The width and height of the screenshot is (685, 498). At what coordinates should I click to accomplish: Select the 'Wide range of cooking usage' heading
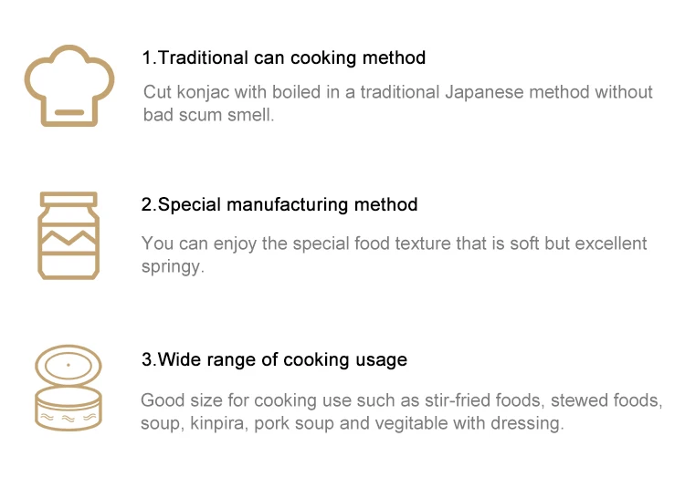274,359
